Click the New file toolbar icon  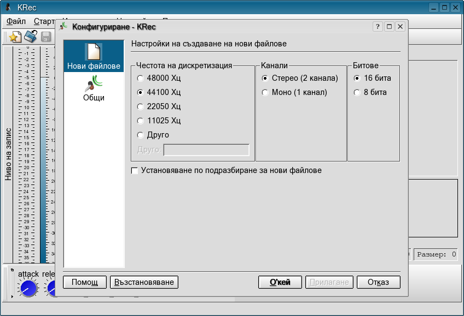point(15,37)
